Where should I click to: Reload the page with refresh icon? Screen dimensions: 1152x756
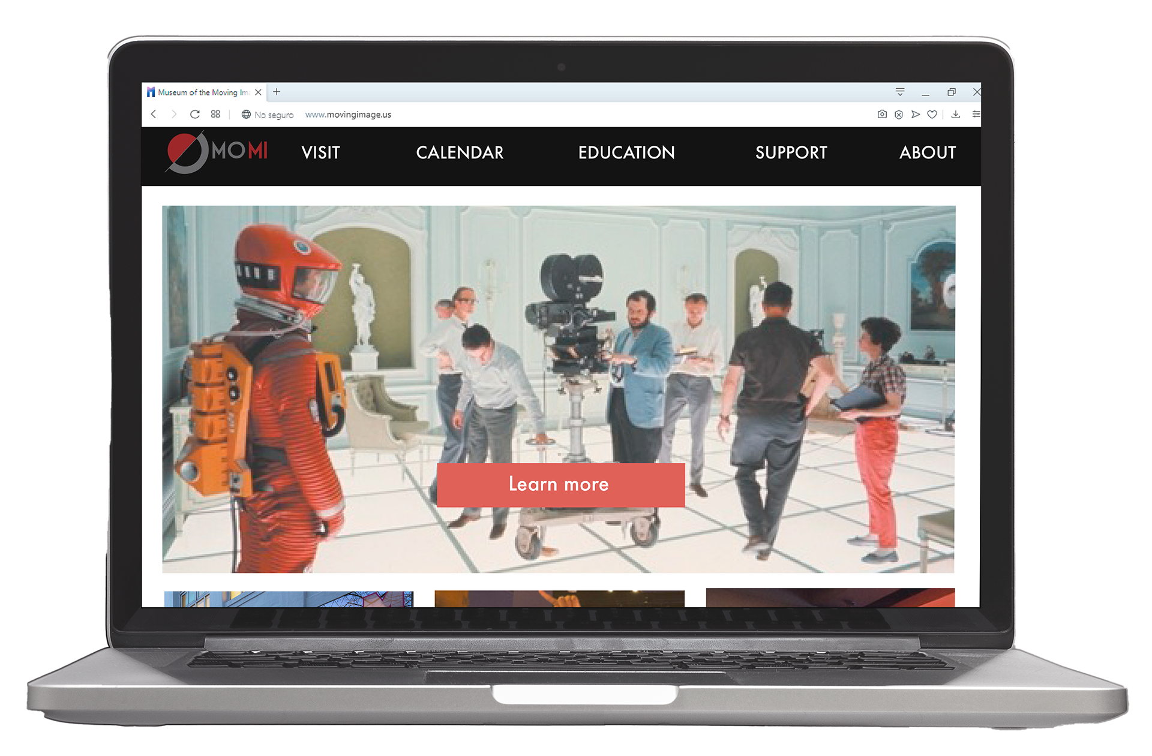tap(195, 114)
